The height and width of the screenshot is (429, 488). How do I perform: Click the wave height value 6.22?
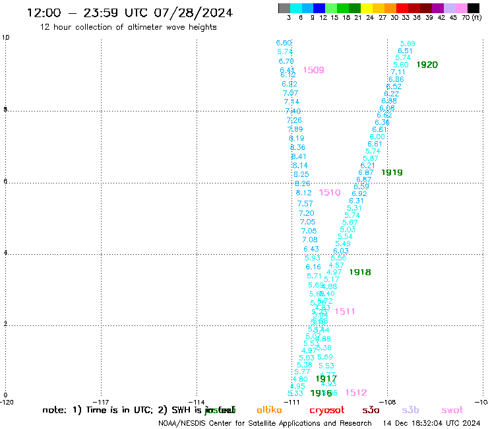tap(391, 94)
